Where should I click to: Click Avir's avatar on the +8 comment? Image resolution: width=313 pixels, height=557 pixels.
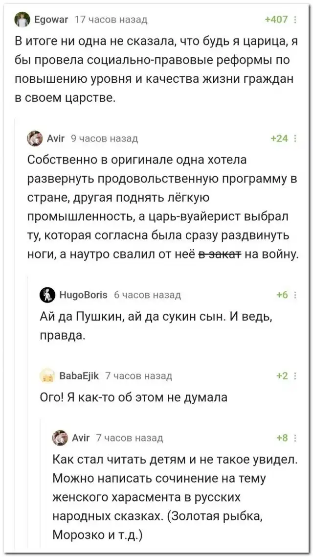pos(59,438)
